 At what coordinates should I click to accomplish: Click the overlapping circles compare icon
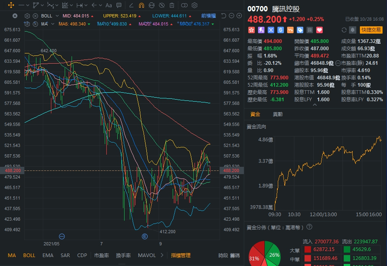point(184,5)
